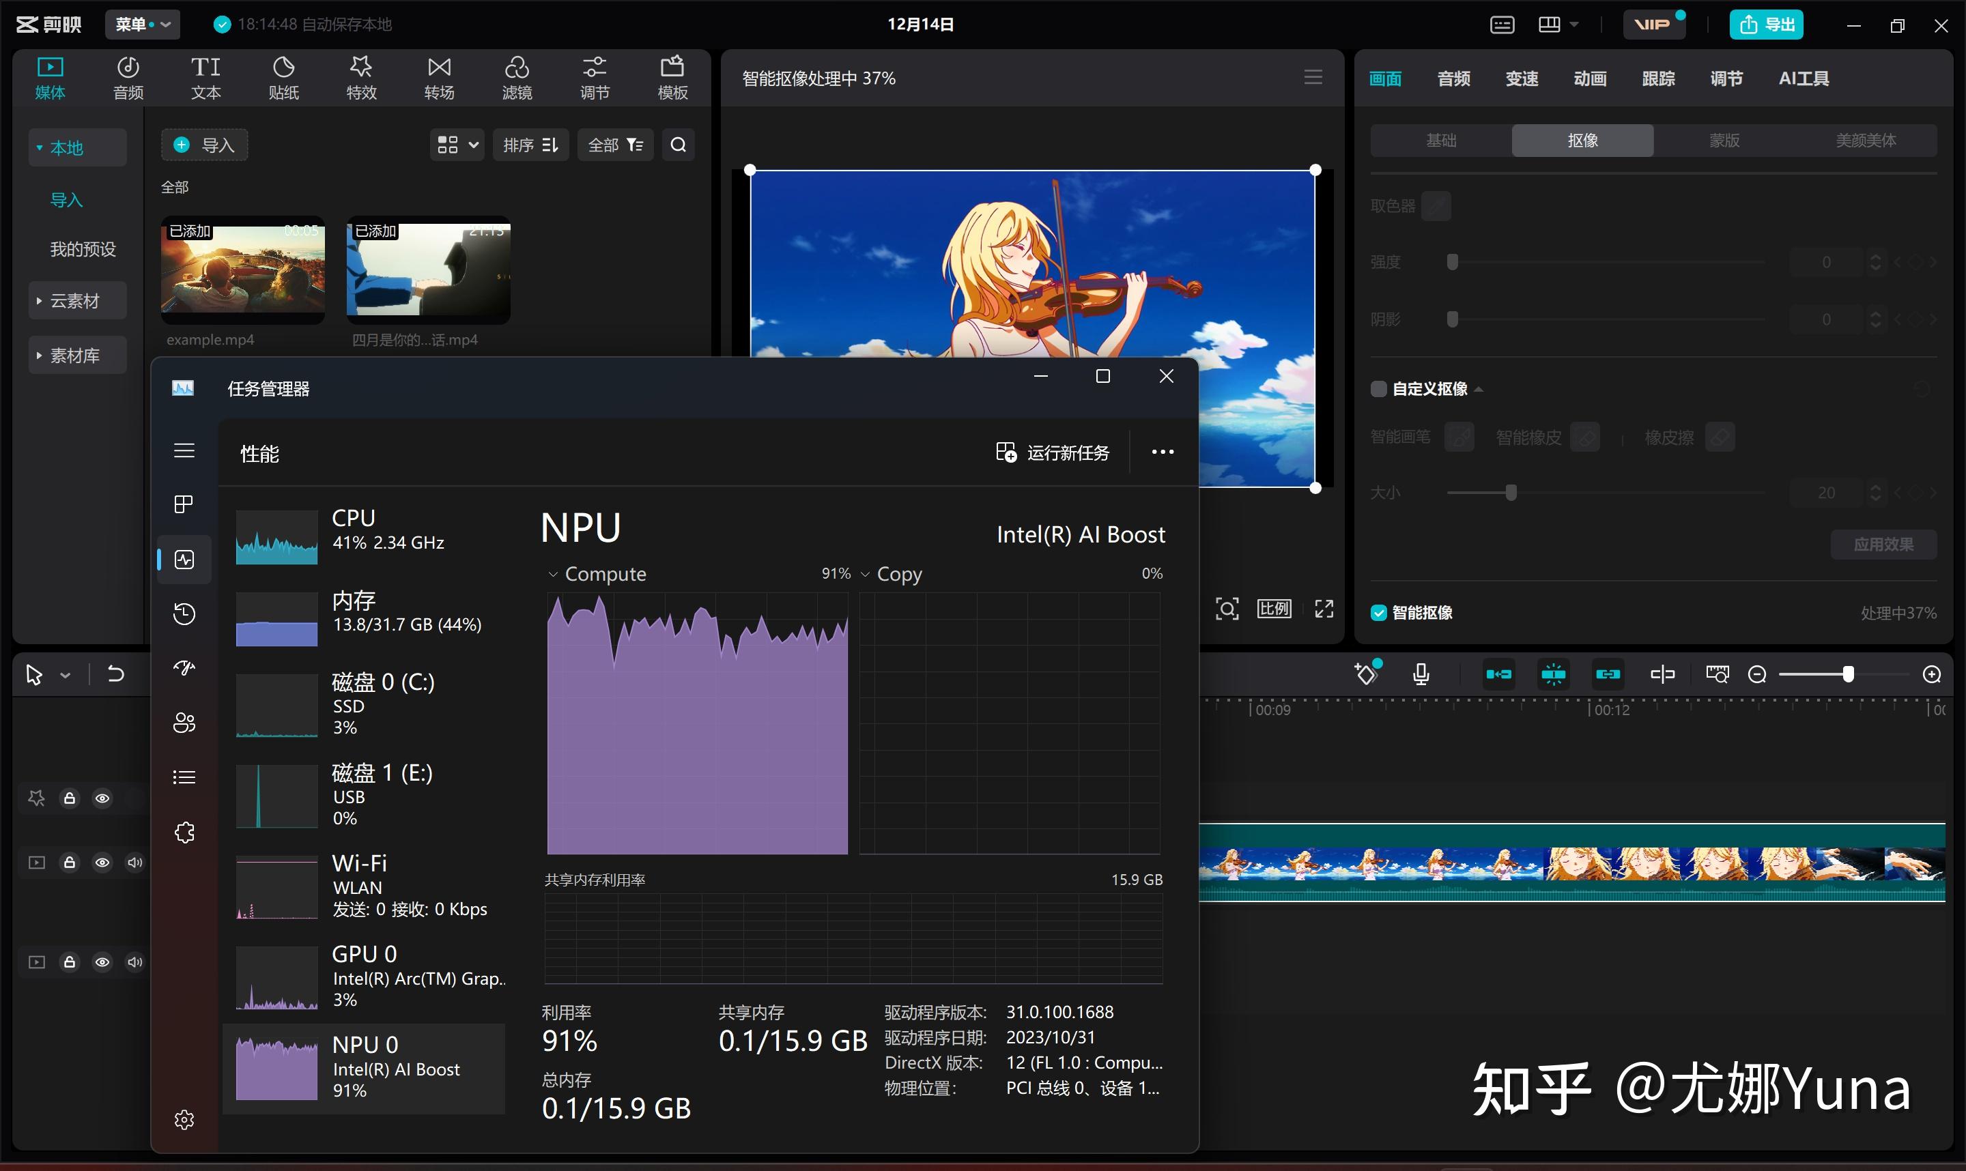Click the 导入 import button
1966x1171 pixels.
click(x=204, y=145)
